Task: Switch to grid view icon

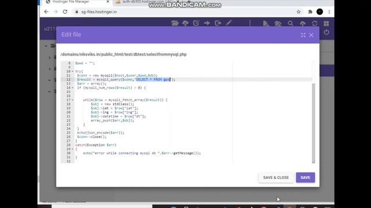Action: click(326, 23)
